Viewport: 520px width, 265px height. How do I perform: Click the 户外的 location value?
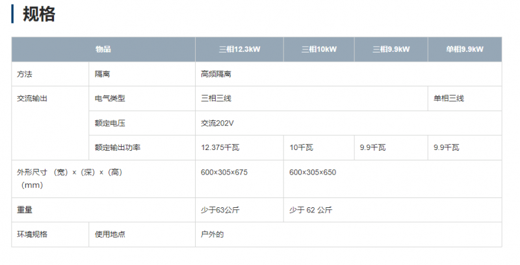pos(213,234)
